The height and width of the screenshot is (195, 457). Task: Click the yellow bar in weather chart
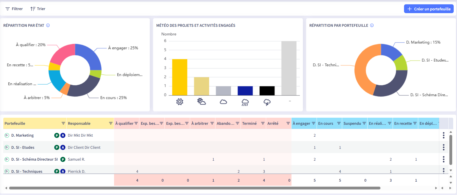click(180, 77)
